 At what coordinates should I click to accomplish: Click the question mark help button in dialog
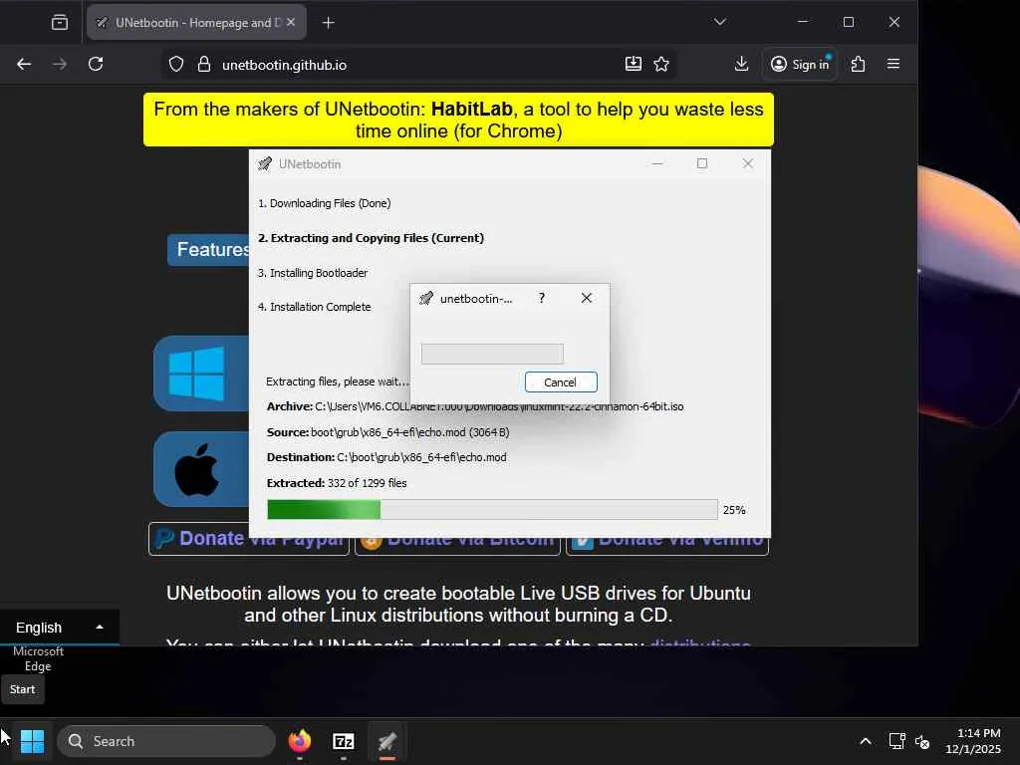541,298
